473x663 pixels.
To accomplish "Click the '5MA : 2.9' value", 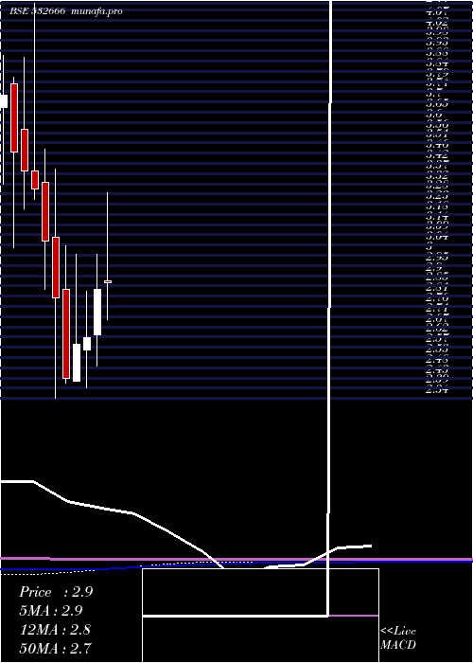I will [51, 611].
